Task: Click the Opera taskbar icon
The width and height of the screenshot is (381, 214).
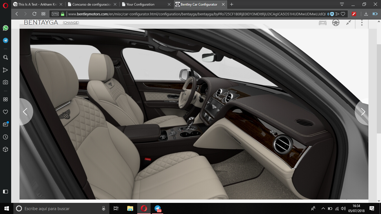Action: point(144,208)
